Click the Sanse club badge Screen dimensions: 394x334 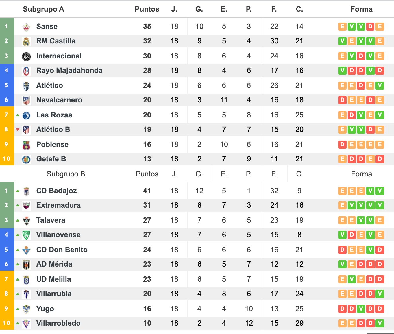tap(26, 27)
